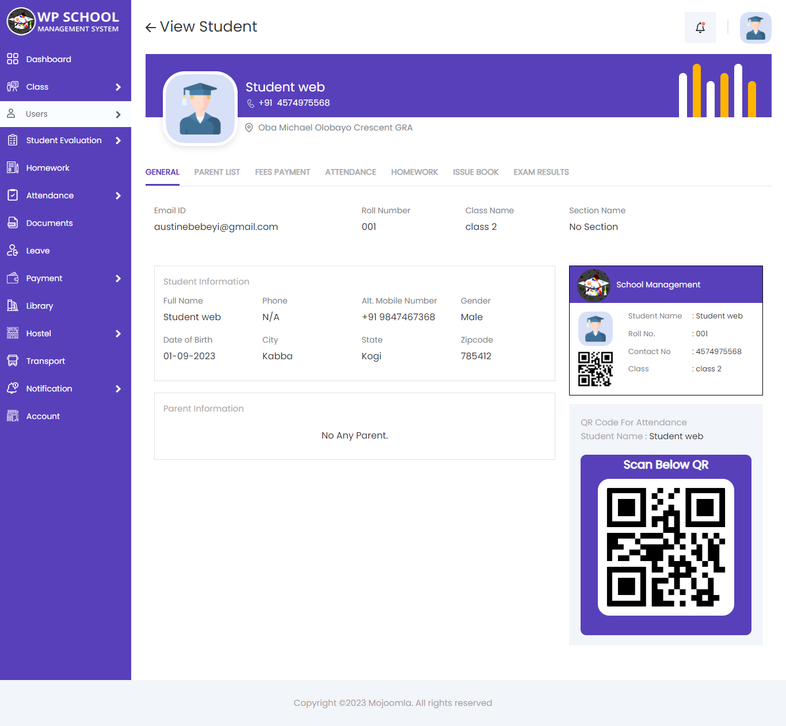
Task: Expand the Hostel submenu arrow
Action: tap(118, 333)
